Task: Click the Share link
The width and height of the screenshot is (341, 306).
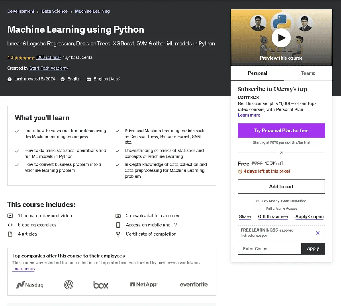Action: 245,216
